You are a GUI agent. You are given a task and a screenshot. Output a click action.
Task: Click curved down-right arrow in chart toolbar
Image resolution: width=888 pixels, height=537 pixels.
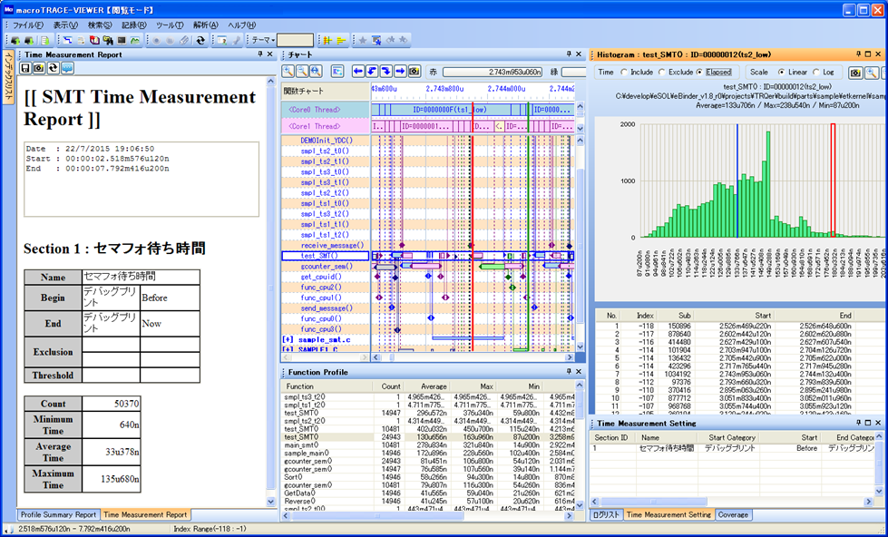click(386, 72)
